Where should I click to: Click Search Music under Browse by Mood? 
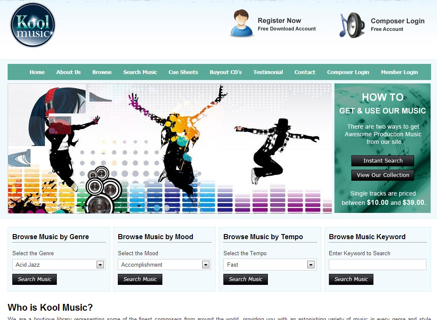(x=140, y=279)
